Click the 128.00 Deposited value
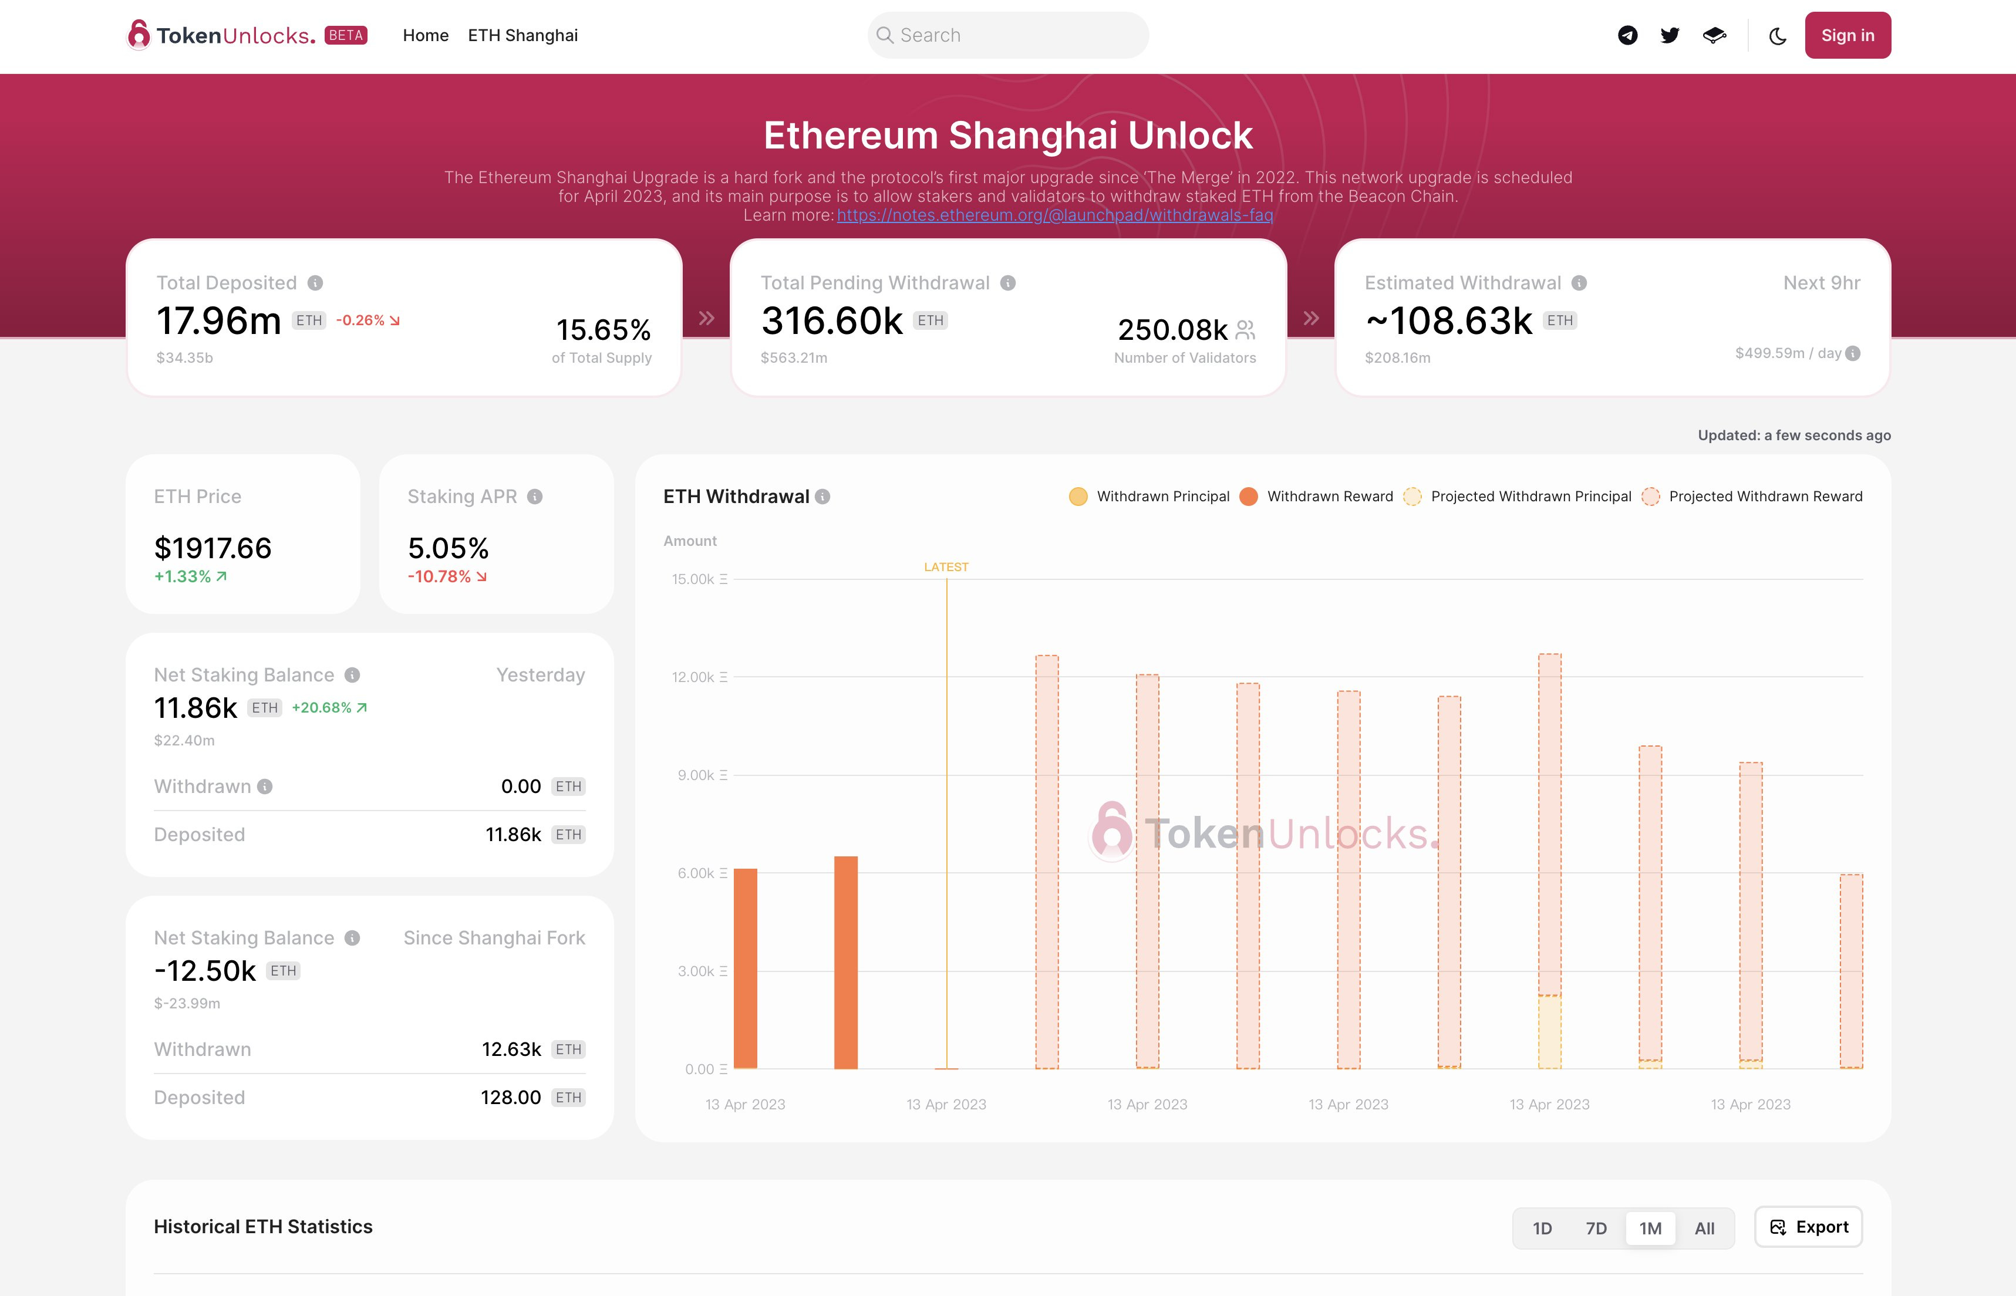This screenshot has height=1296, width=2016. point(511,1098)
